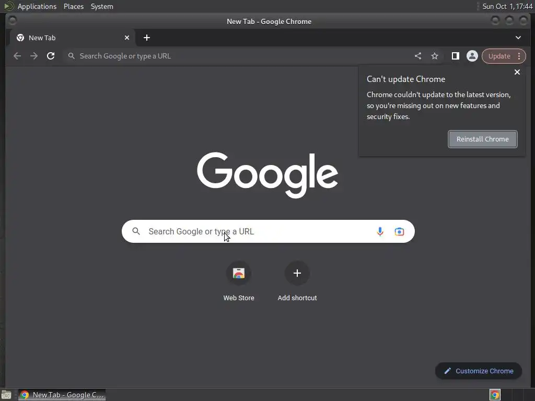Reload the current page
The image size is (535, 401).
click(x=51, y=56)
